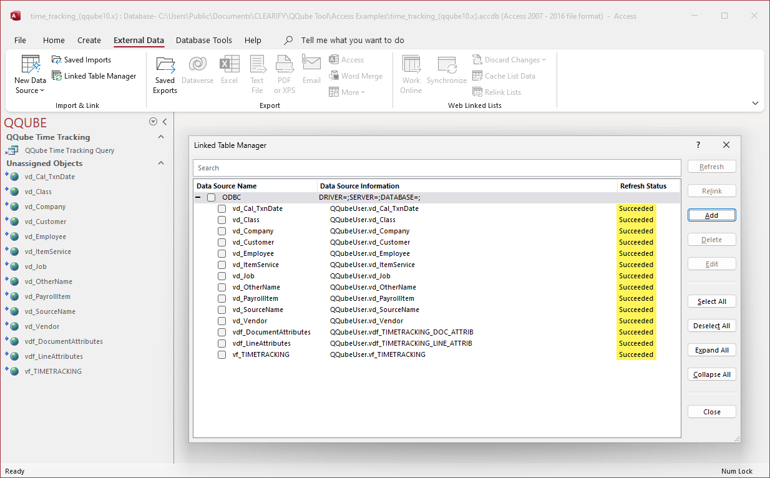Click Relink Lists

click(496, 92)
